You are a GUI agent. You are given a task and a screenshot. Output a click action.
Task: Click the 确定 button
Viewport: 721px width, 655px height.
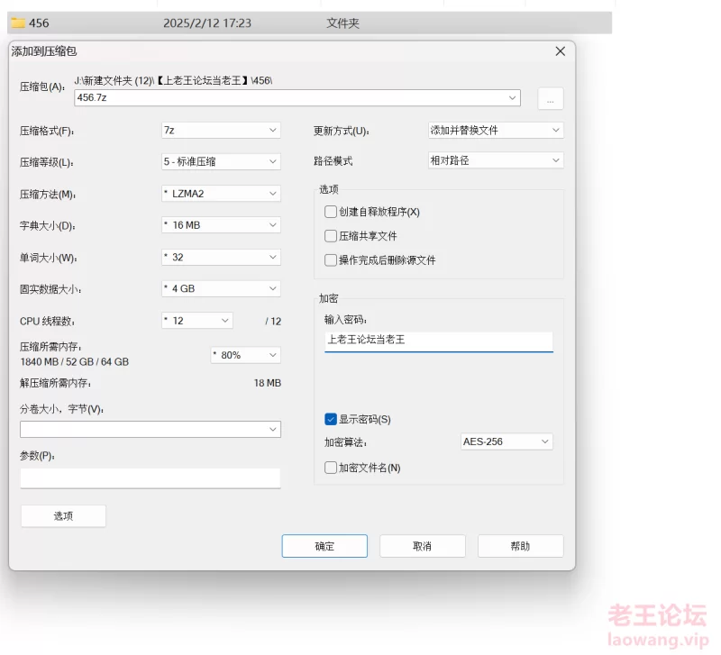click(324, 546)
